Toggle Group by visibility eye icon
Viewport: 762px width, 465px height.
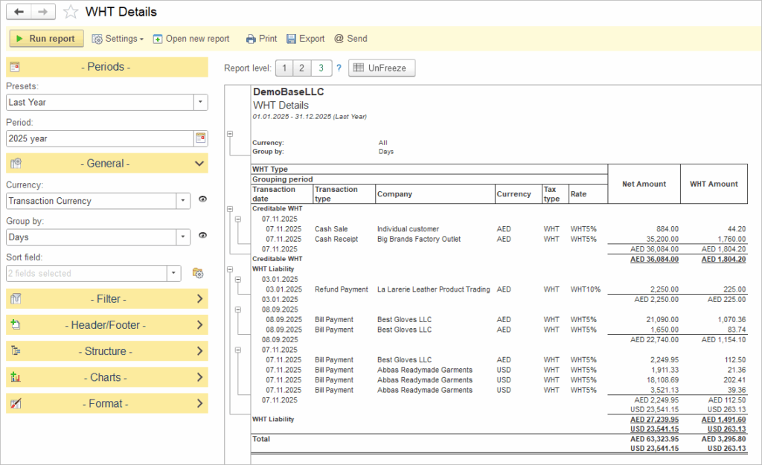click(202, 237)
